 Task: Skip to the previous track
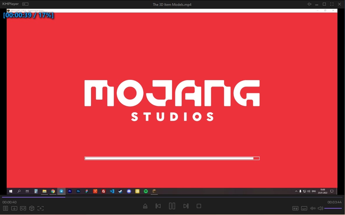pyautogui.click(x=158, y=206)
